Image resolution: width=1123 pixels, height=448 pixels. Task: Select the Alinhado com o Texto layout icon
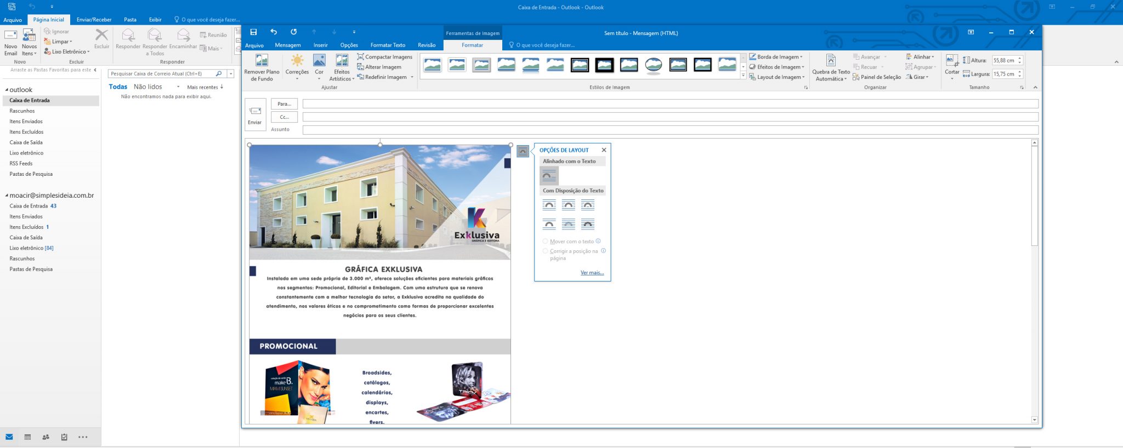(x=549, y=176)
